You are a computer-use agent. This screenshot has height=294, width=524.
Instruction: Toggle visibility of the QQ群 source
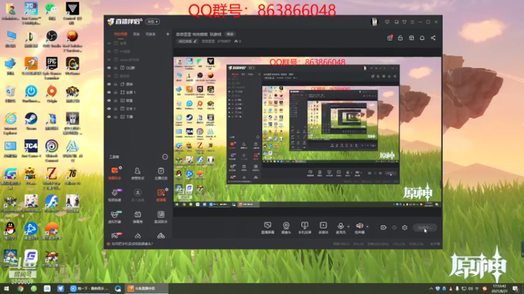pos(109,68)
